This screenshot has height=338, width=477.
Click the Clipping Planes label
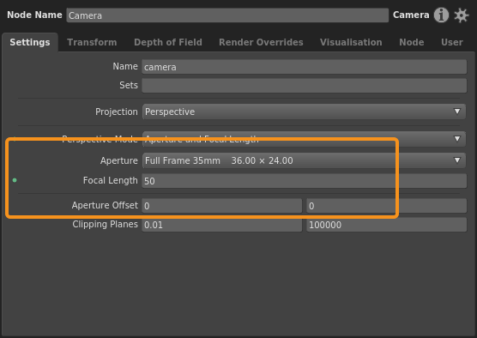pos(105,224)
